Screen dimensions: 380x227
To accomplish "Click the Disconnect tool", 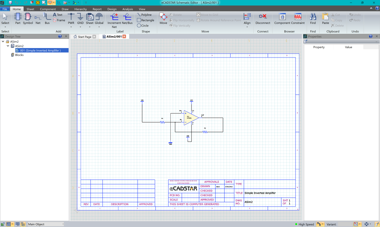I will click(x=263, y=18).
